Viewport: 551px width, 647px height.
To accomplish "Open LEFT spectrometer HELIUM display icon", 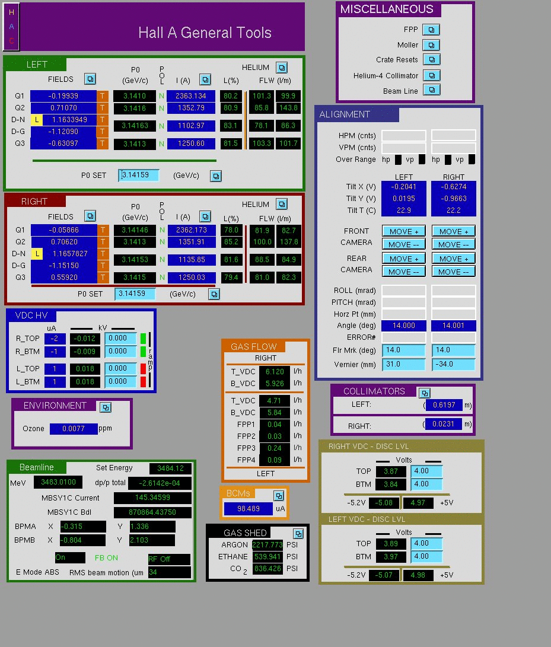I will pyautogui.click(x=282, y=68).
